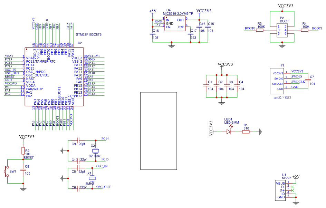
Task: Click the R3 100K resistor on BOOT0
Action: point(260,30)
